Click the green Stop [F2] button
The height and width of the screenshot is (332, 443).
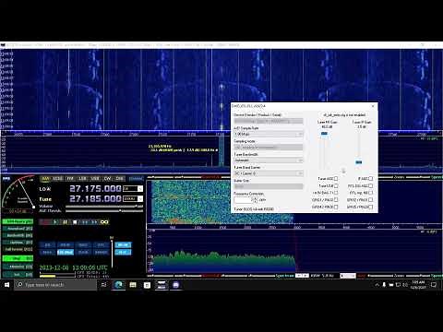coord(18,258)
